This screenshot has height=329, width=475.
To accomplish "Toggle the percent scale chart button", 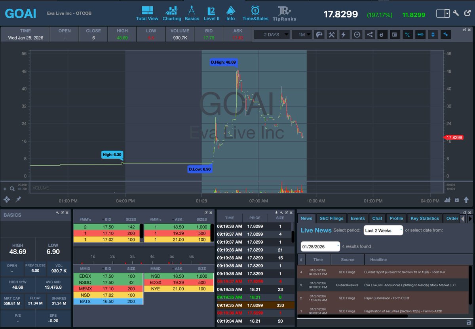I will pyautogui.click(x=407, y=35).
